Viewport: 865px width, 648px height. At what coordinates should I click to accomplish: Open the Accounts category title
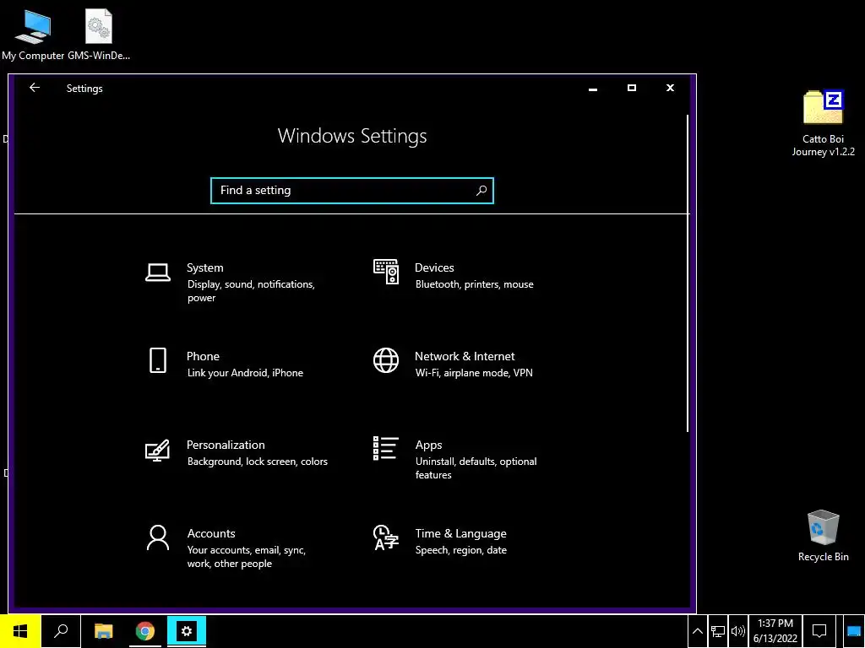pos(211,533)
